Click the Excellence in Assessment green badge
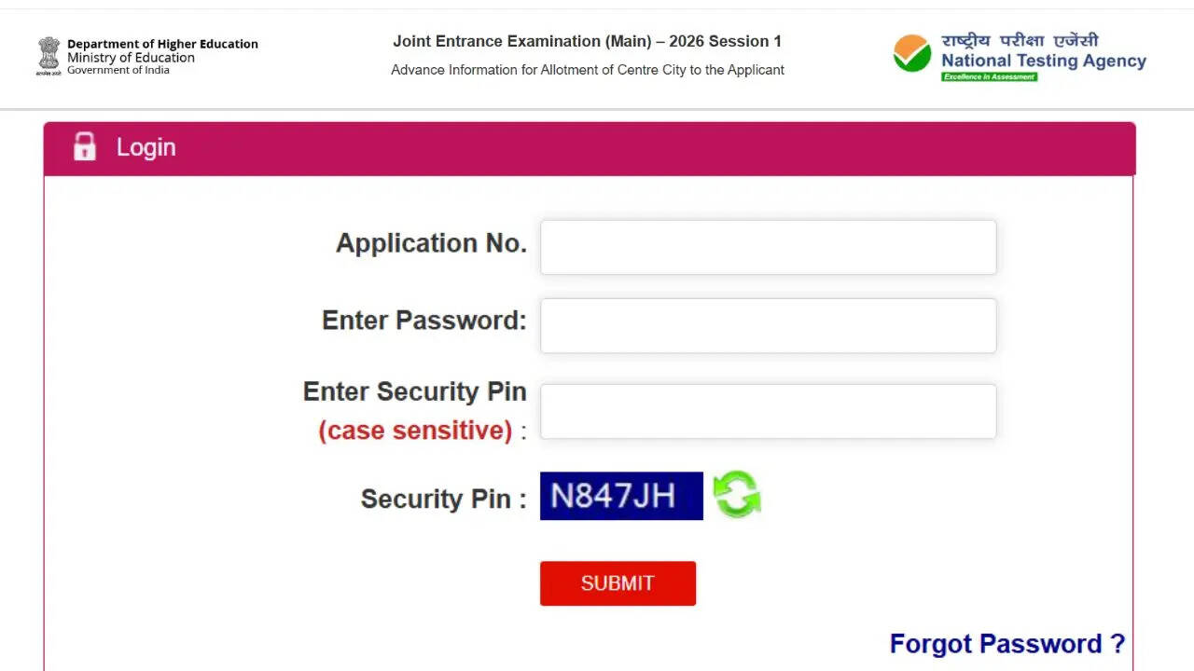Viewport: 1194px width, 671px height. tap(989, 76)
